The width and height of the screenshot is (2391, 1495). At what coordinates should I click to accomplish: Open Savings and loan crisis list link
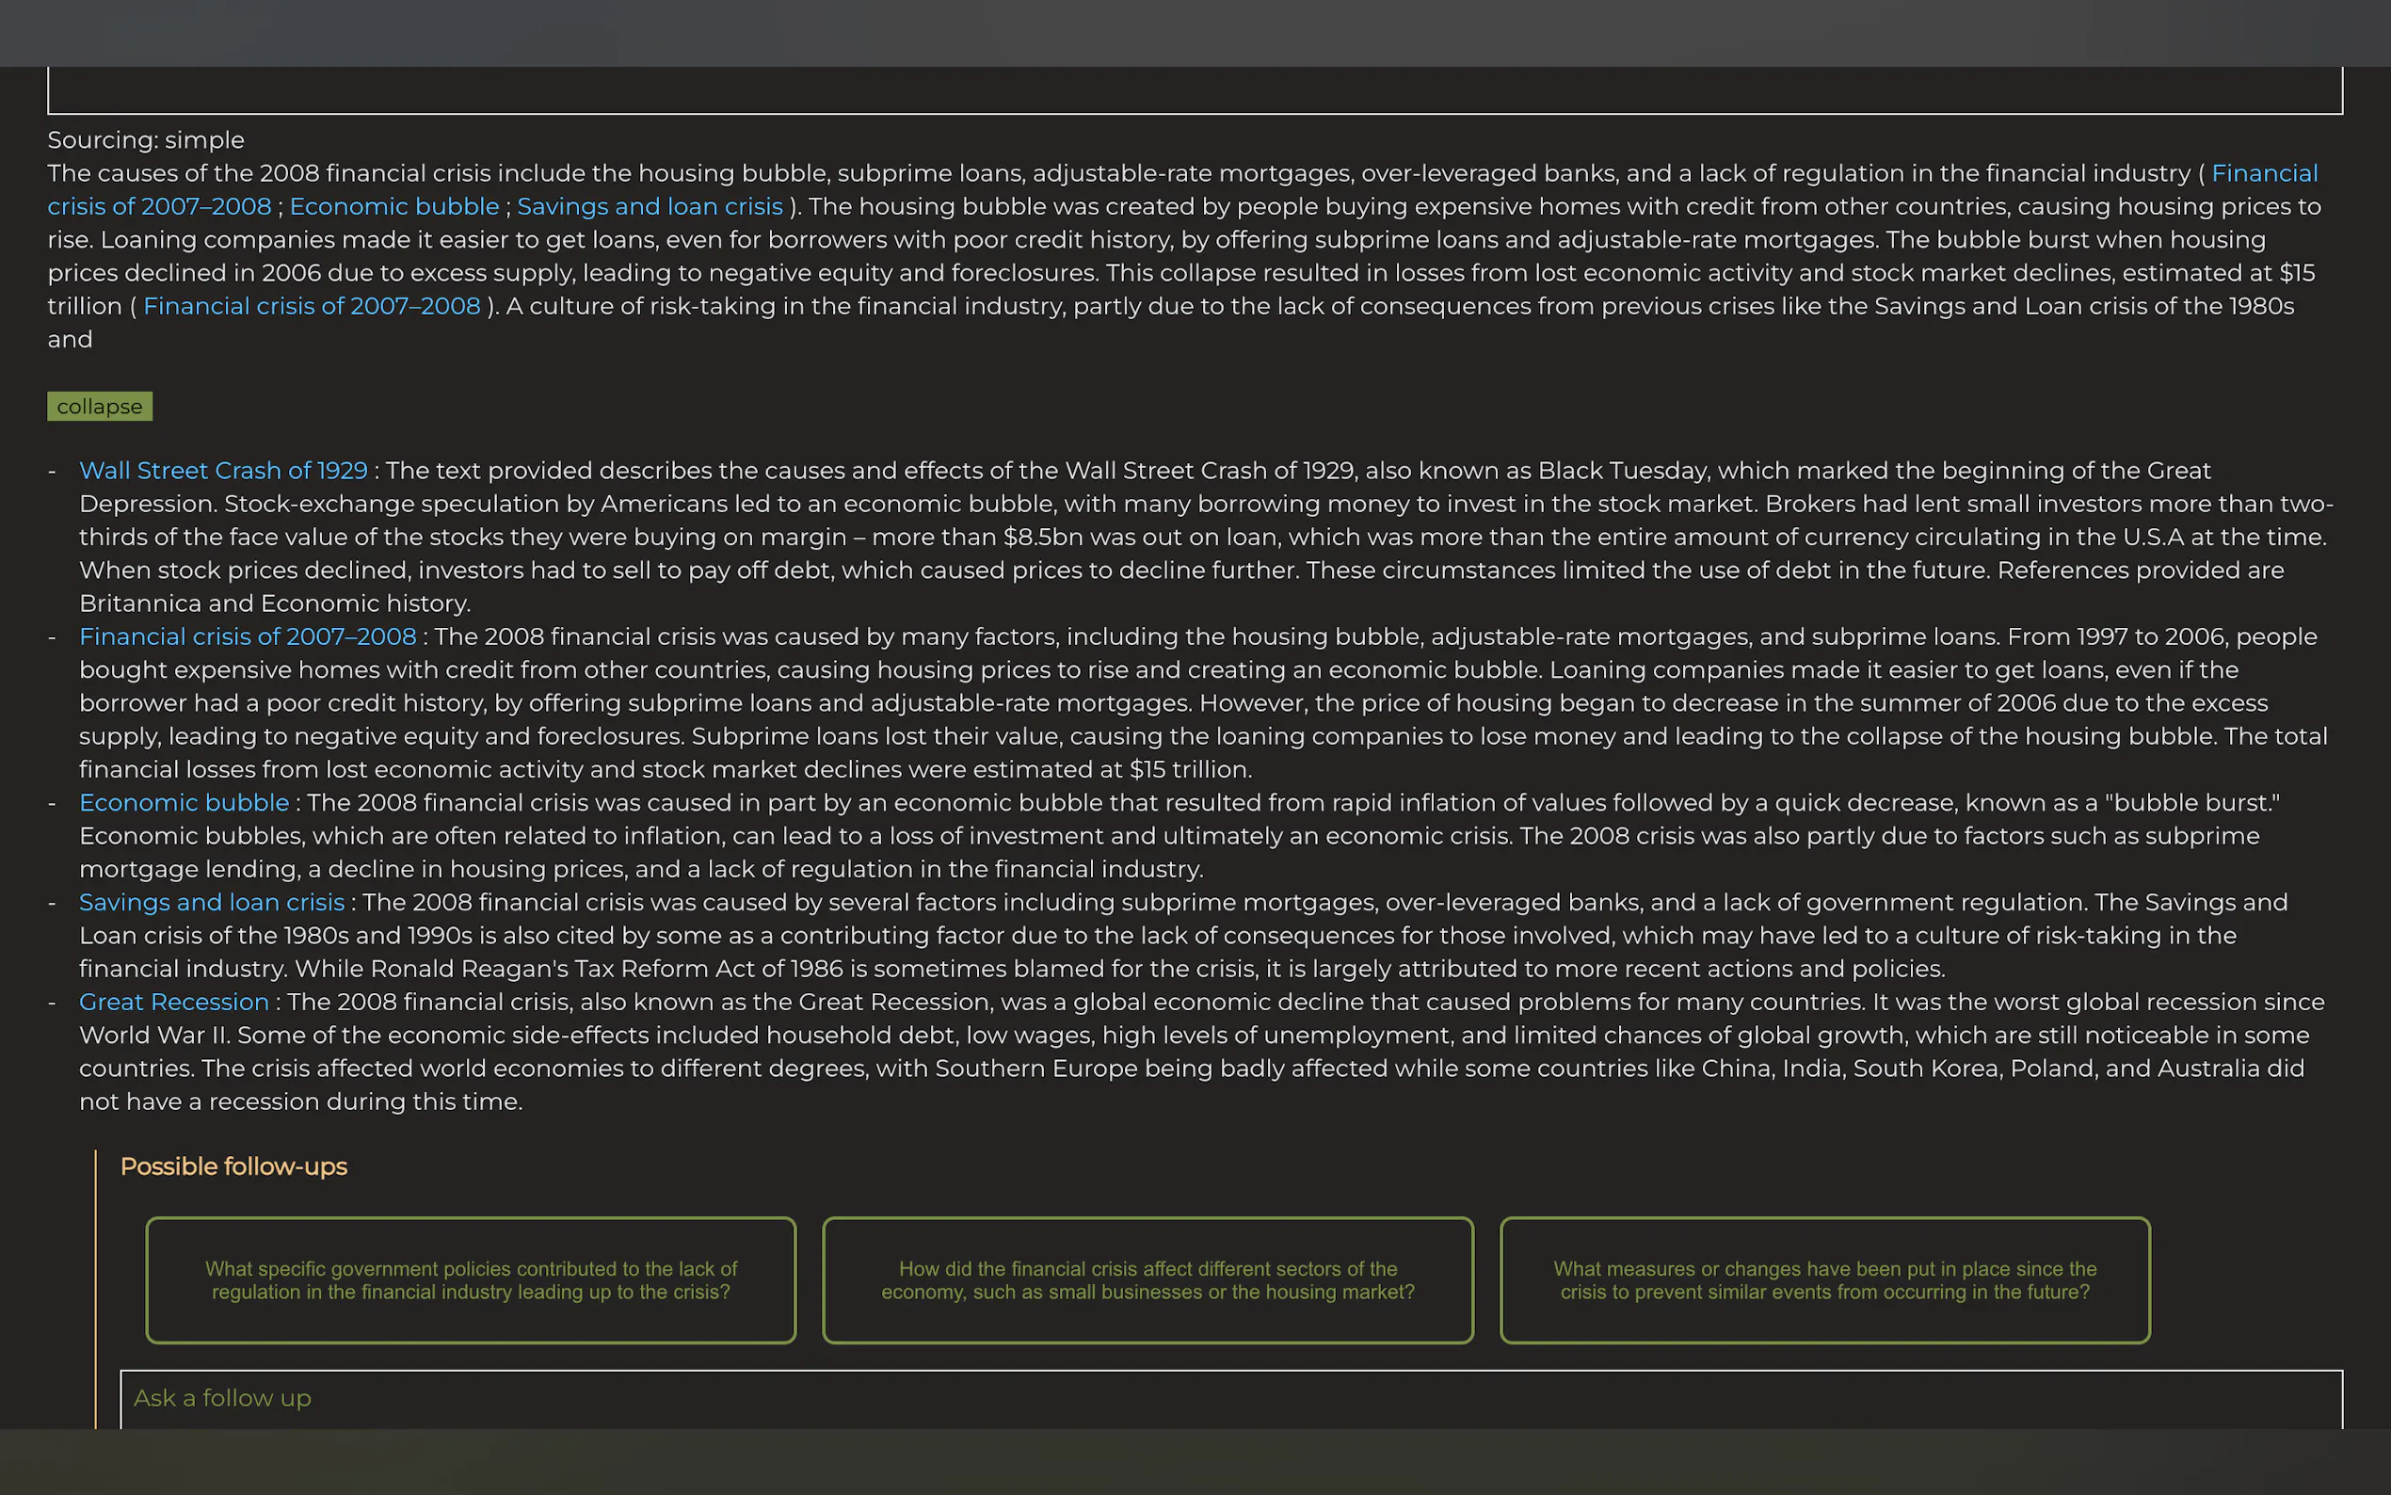212,902
